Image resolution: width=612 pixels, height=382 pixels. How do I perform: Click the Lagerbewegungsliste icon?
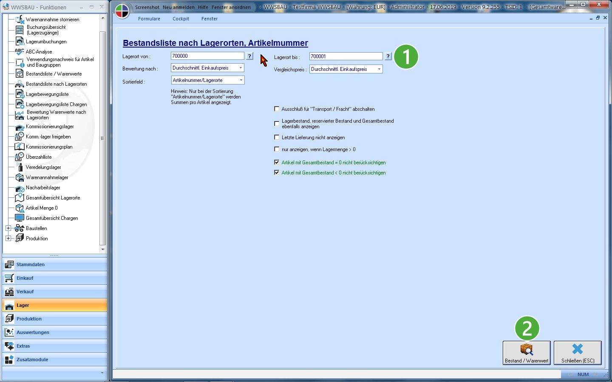click(x=20, y=94)
